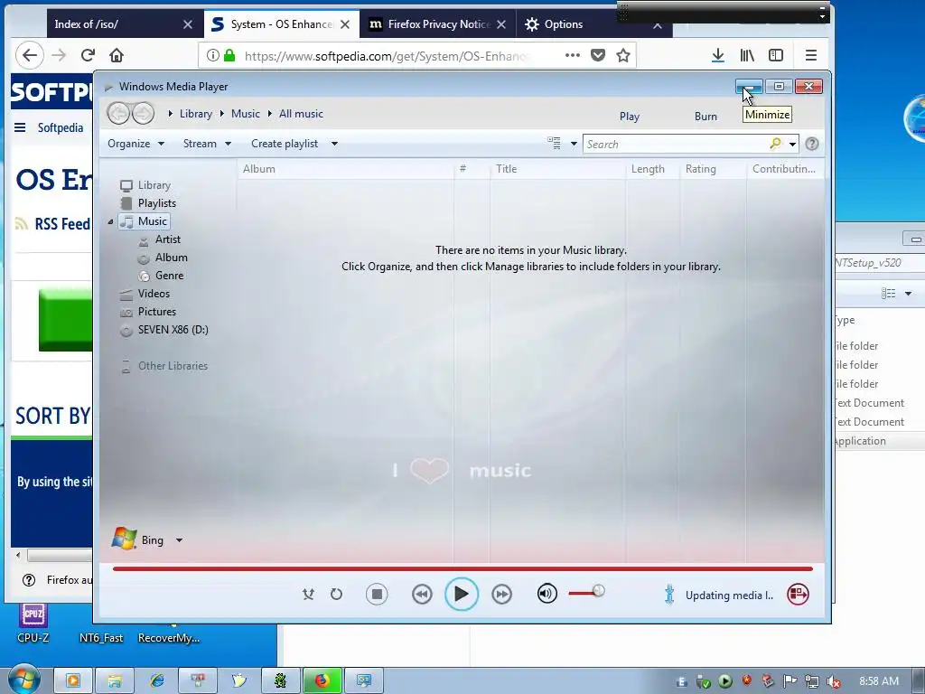Click the Next track button
The width and height of the screenshot is (925, 694).
(x=501, y=594)
